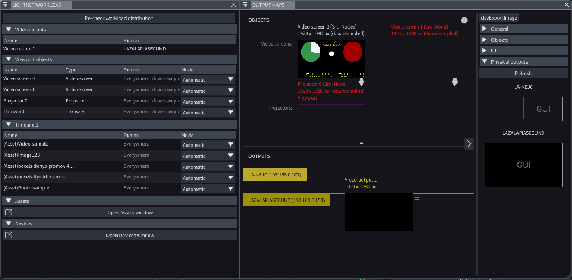Click the LA-NEJC GUI display box
Image resolution: width=572 pixels, height=280 pixels.
point(543,109)
